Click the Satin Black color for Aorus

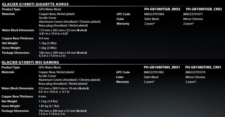click(151, 19)
